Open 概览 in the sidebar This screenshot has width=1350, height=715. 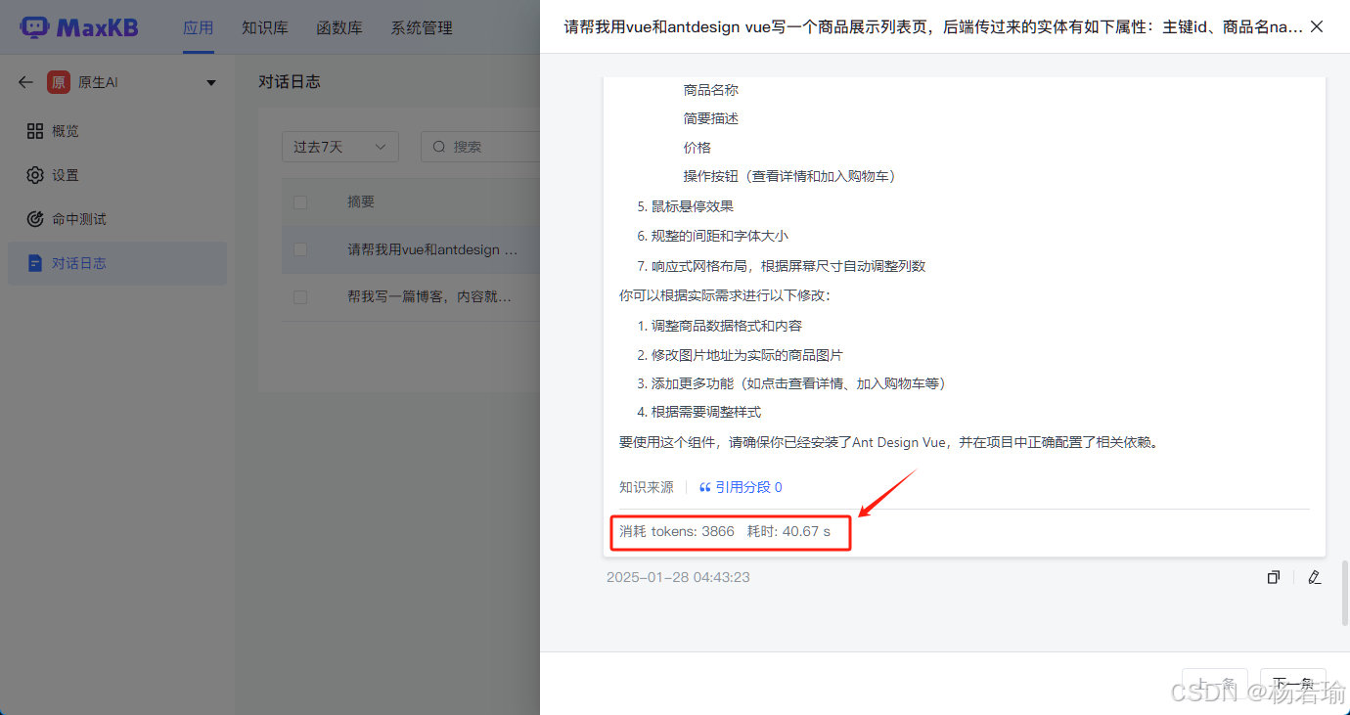pyautogui.click(x=117, y=131)
